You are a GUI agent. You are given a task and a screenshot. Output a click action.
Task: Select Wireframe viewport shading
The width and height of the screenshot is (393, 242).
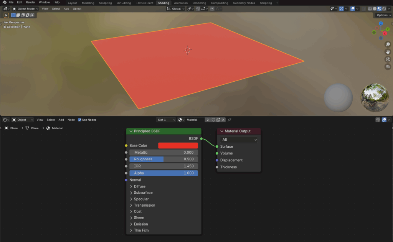(370, 9)
